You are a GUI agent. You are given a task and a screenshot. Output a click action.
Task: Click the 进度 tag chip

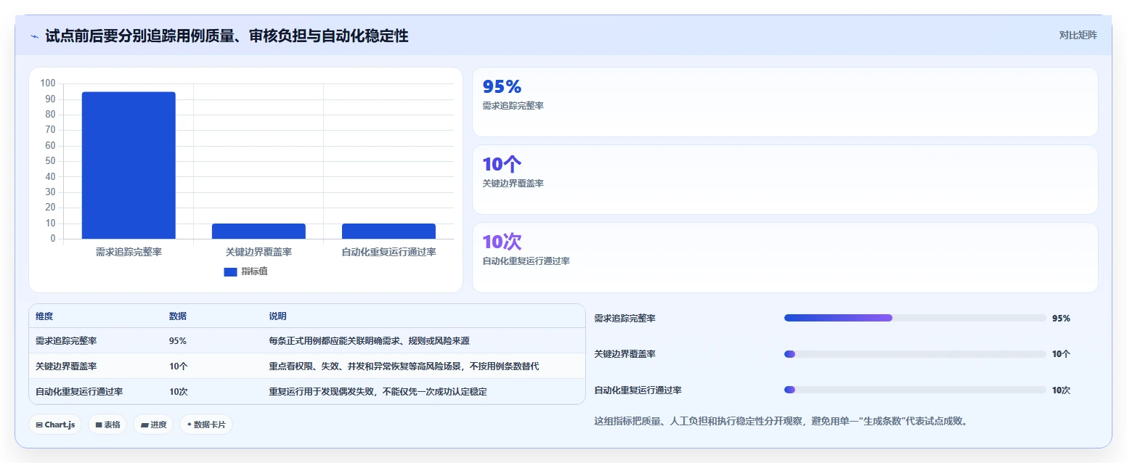click(x=153, y=425)
